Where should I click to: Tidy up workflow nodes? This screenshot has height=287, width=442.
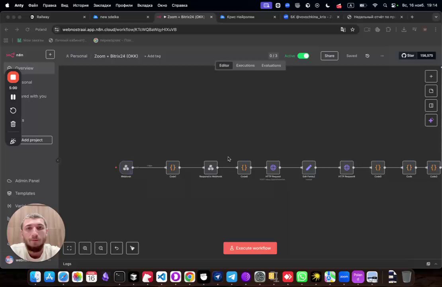[133, 248]
